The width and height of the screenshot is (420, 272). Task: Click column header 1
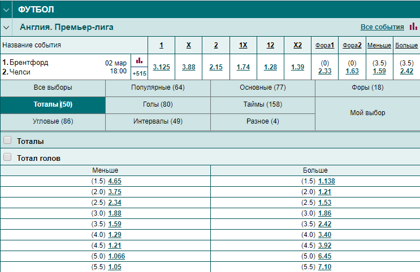(x=161, y=45)
